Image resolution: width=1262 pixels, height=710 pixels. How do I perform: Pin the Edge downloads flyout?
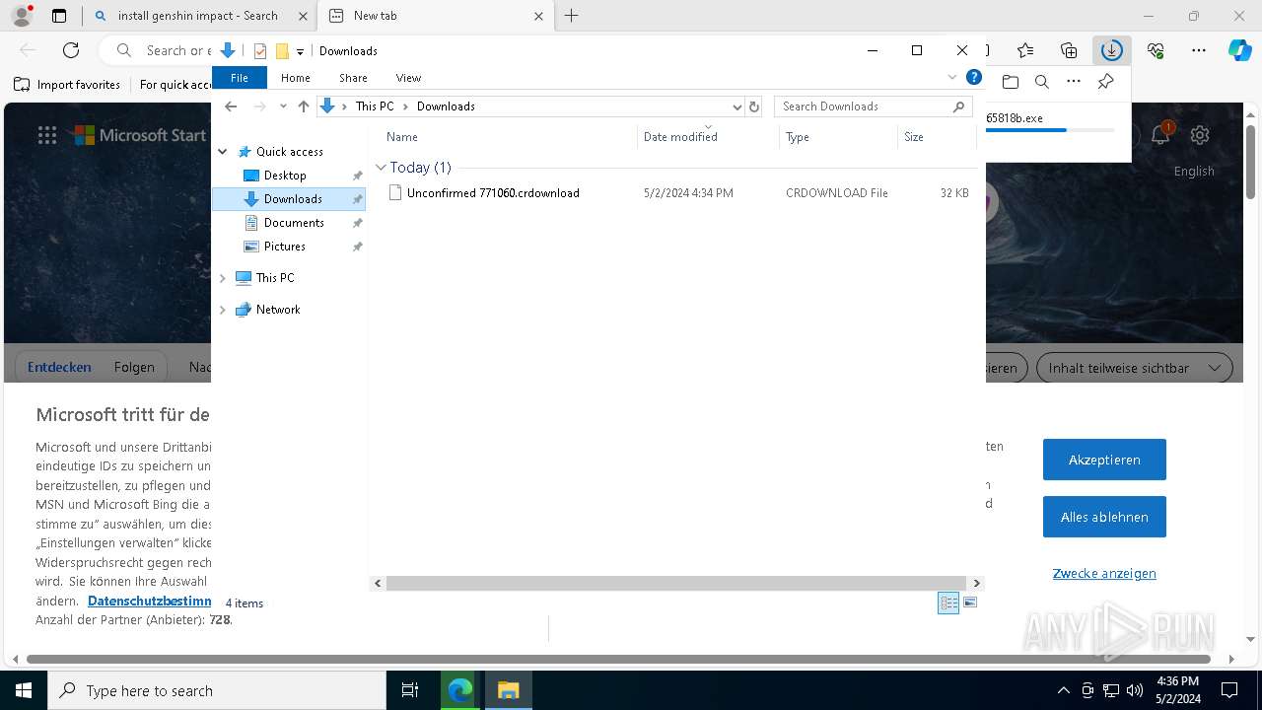click(x=1105, y=82)
